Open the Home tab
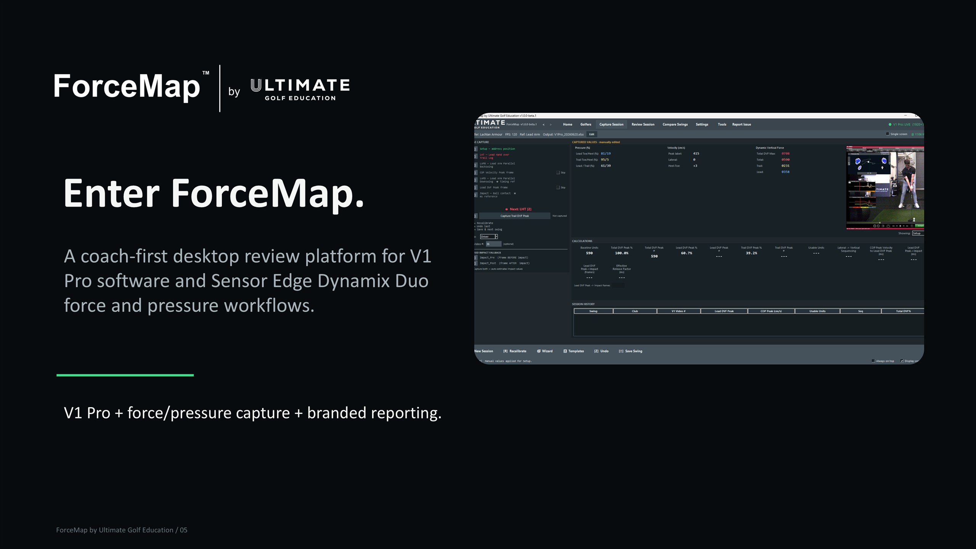The width and height of the screenshot is (976, 549). [x=567, y=124]
